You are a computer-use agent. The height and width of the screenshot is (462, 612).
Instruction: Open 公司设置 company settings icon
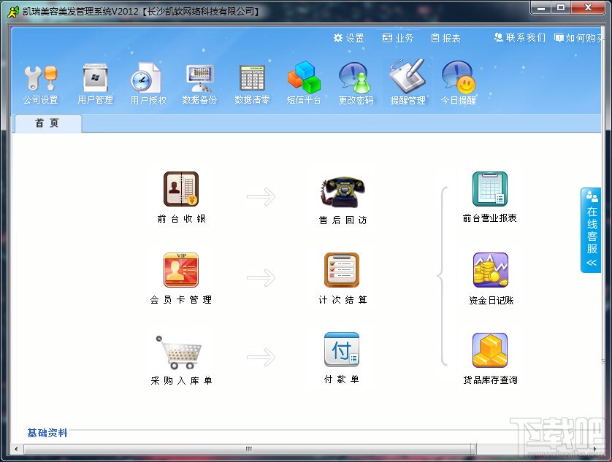(x=41, y=83)
